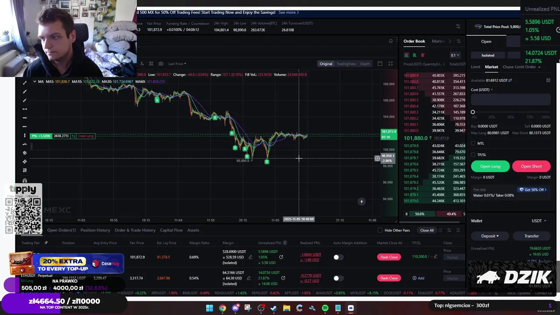The width and height of the screenshot is (560, 315).
Task: Open the Position History tab
Action: click(x=95, y=230)
